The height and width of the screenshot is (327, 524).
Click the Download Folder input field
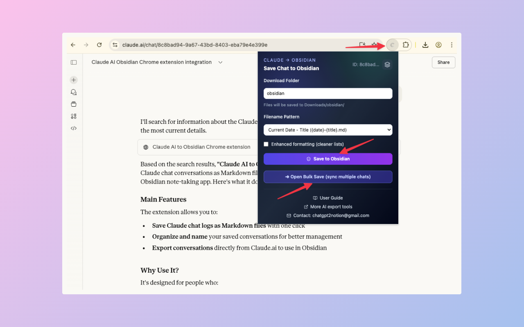click(328, 94)
